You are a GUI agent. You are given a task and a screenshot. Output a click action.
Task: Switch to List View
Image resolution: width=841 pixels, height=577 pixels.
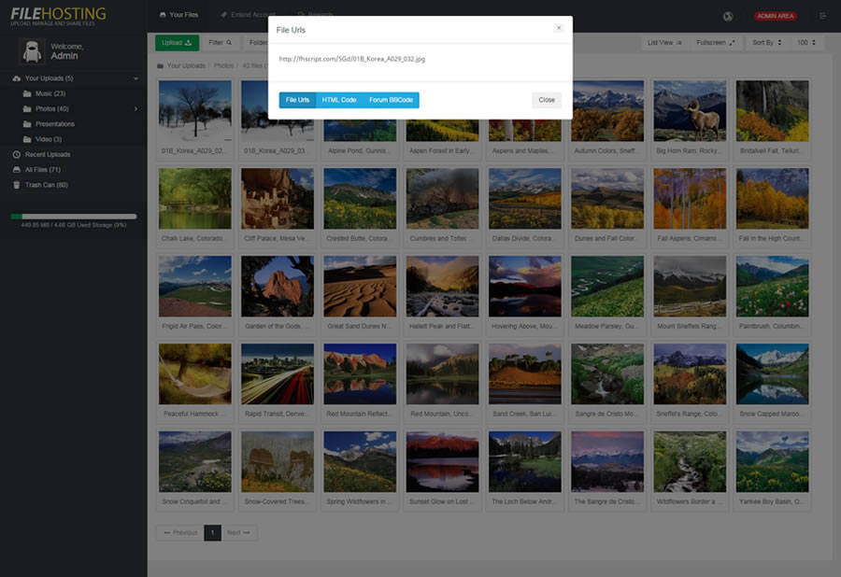click(x=664, y=43)
